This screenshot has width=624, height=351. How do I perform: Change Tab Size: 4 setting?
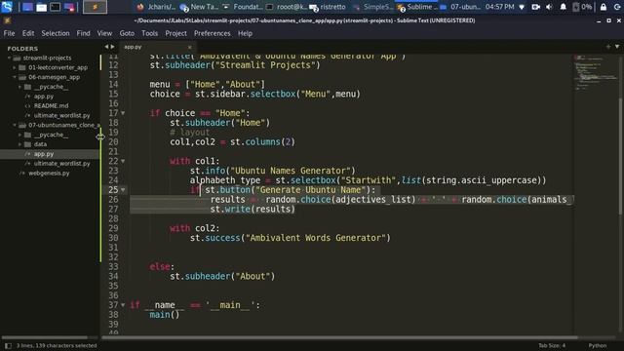(x=552, y=346)
